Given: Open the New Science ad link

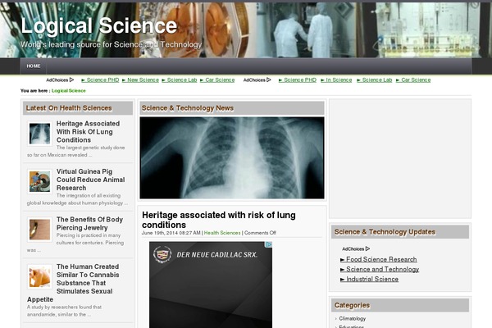Looking at the screenshot, I should coord(140,80).
